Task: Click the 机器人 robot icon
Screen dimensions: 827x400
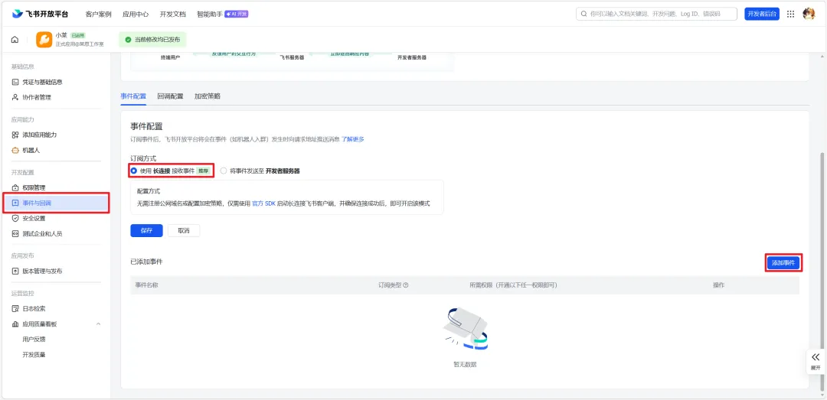Action: click(15, 150)
